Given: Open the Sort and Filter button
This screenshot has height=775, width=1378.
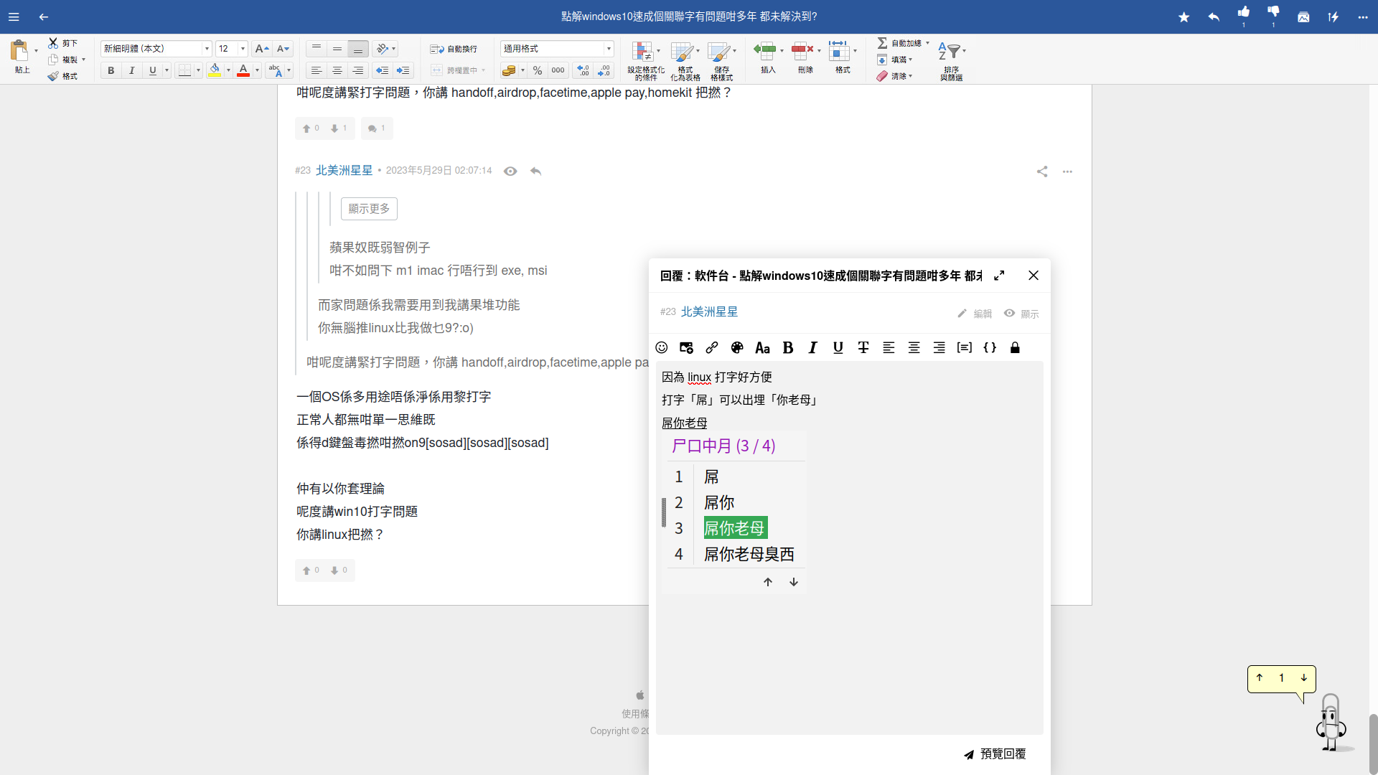Looking at the screenshot, I should pos(952,60).
